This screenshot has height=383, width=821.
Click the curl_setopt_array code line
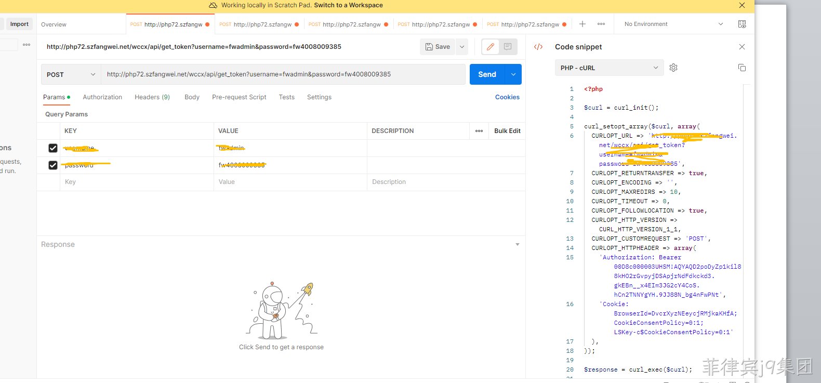point(642,126)
